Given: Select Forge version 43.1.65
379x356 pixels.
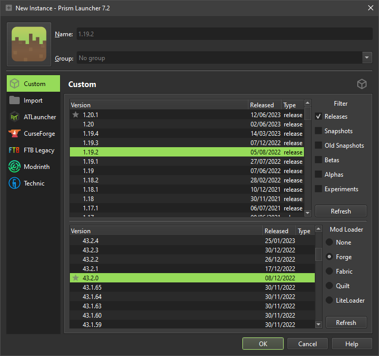Looking at the screenshot, I should [x=193, y=287].
